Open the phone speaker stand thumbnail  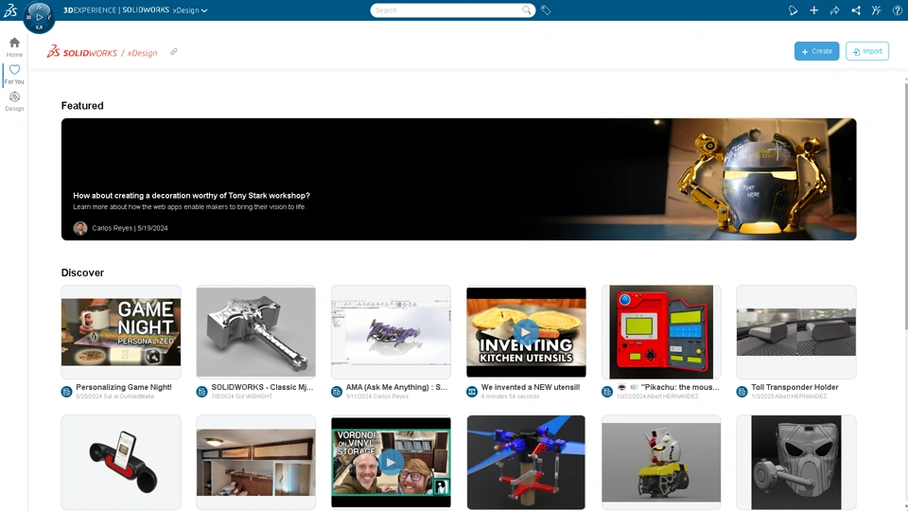[121, 463]
